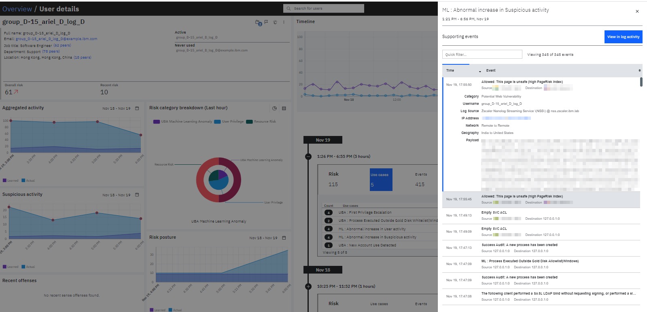
Task: Sort events by the Time column arrow
Action: point(480,71)
